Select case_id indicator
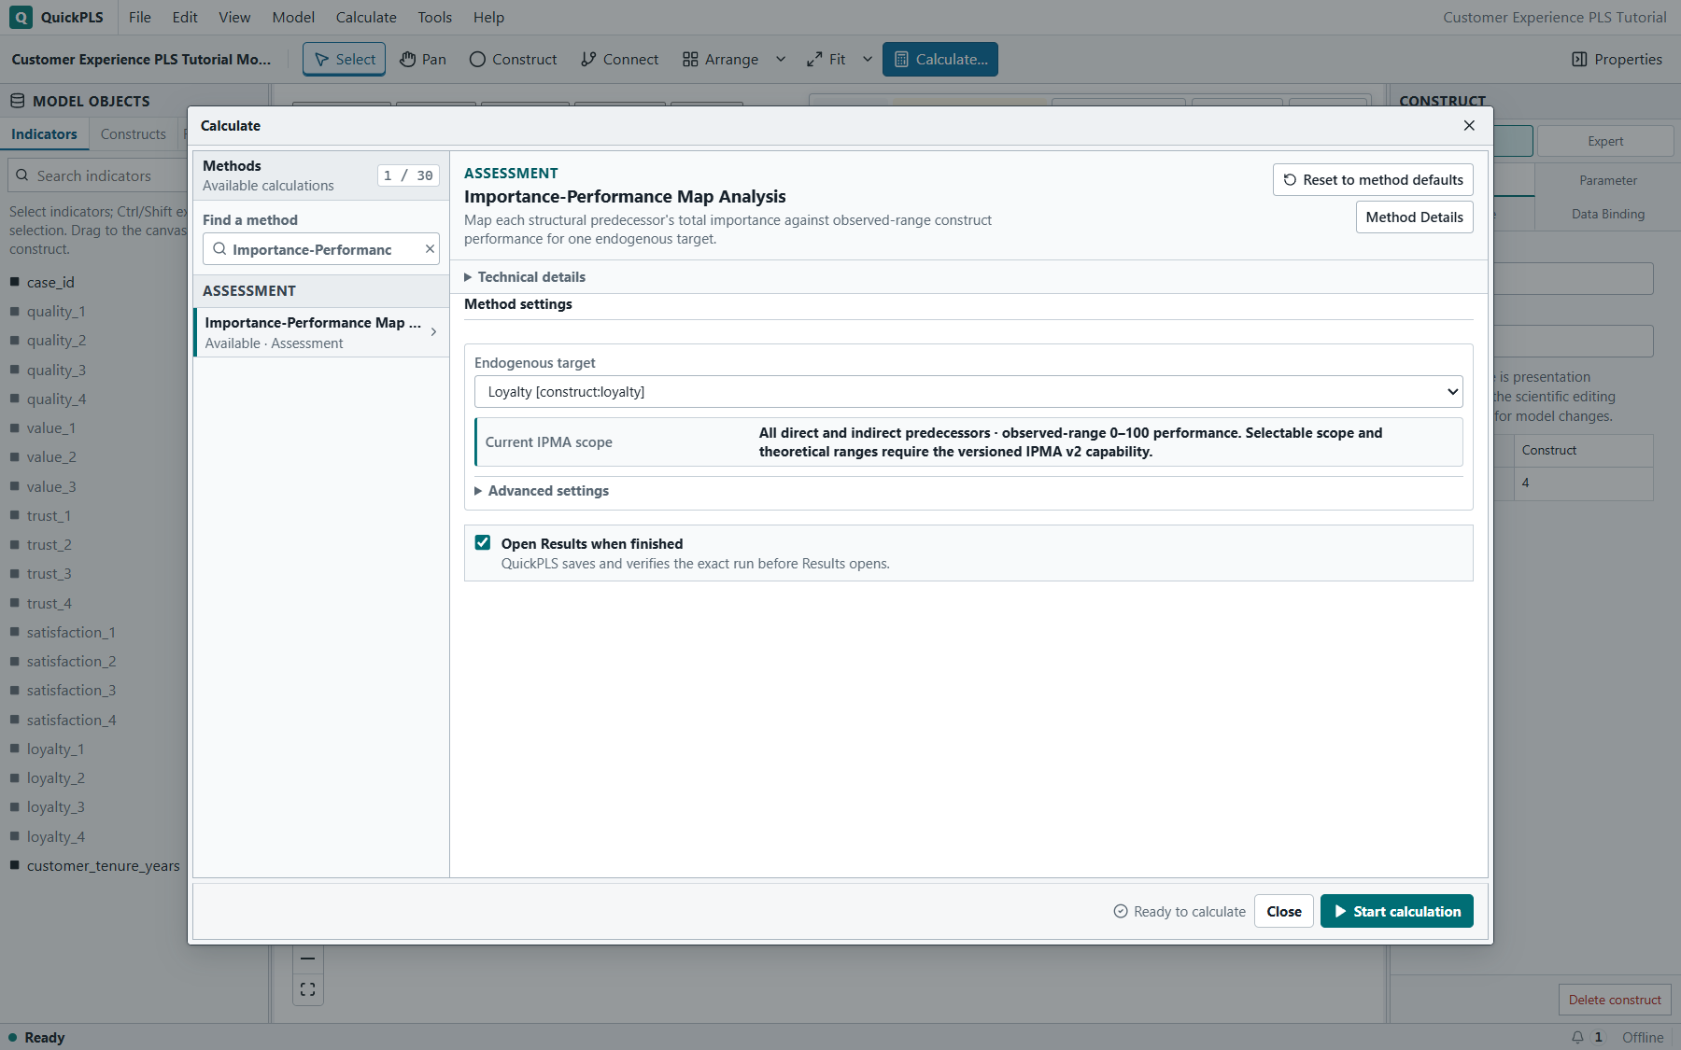Screen dimensions: 1681x1050 pyautogui.click(x=50, y=282)
